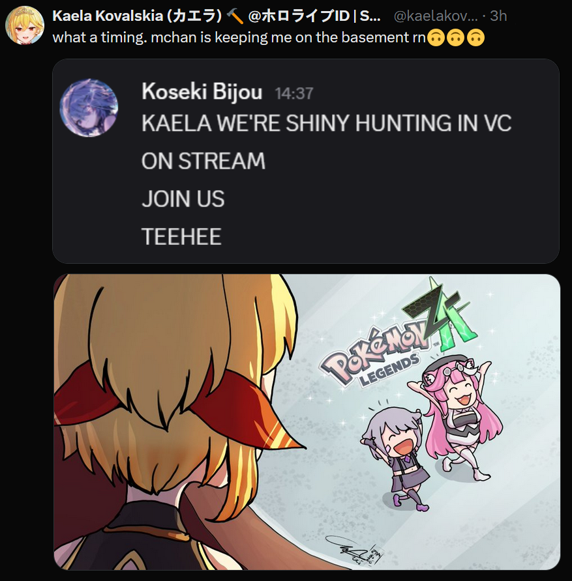This screenshot has height=581, width=572.
Task: Click the Kaela Kovalskia display name
Action: pyautogui.click(x=137, y=16)
